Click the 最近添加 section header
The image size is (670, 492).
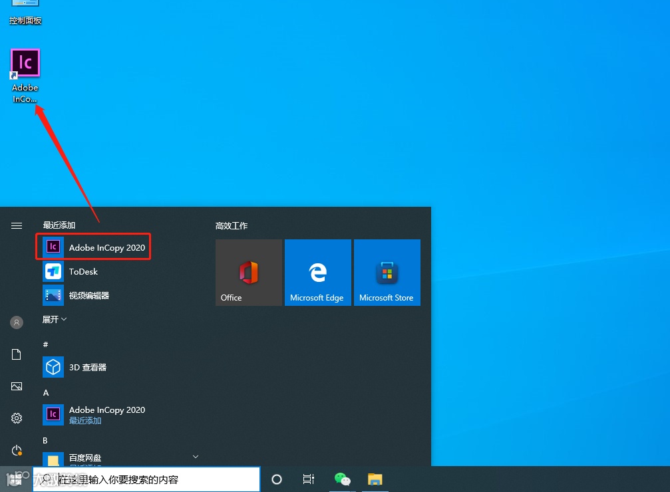tap(59, 225)
